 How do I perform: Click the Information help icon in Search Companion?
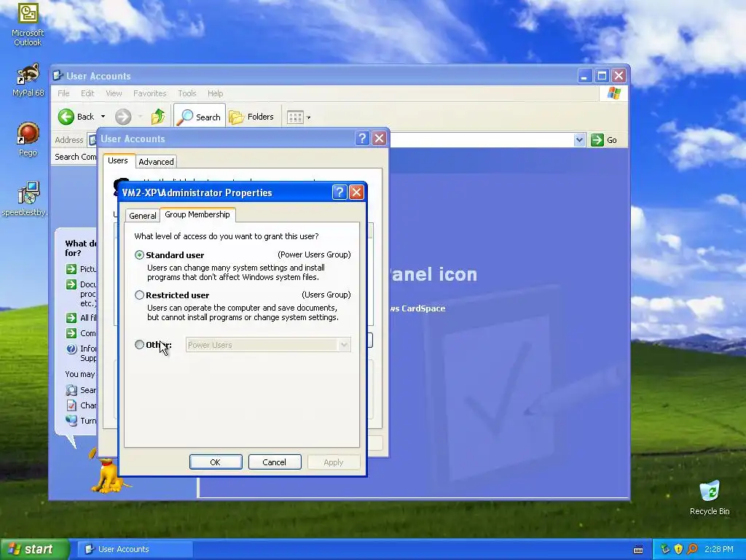[71, 349]
